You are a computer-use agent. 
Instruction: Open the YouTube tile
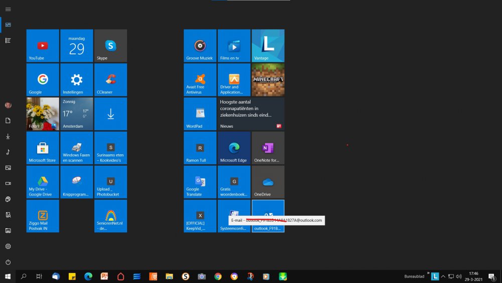tap(43, 46)
